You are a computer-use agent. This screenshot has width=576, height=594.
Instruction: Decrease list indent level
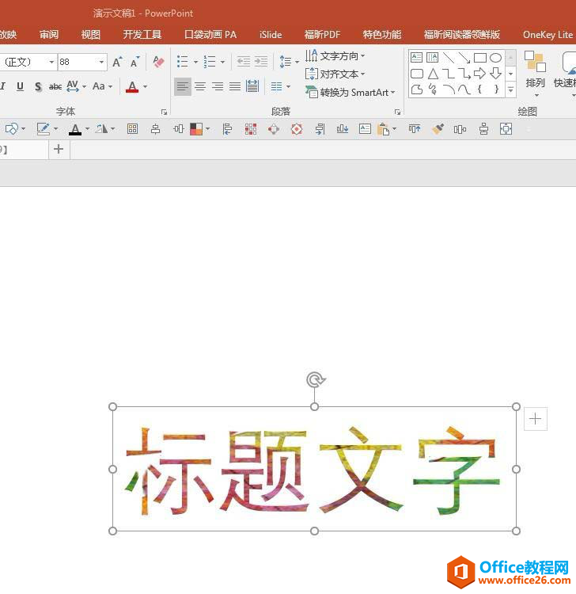tap(244, 61)
